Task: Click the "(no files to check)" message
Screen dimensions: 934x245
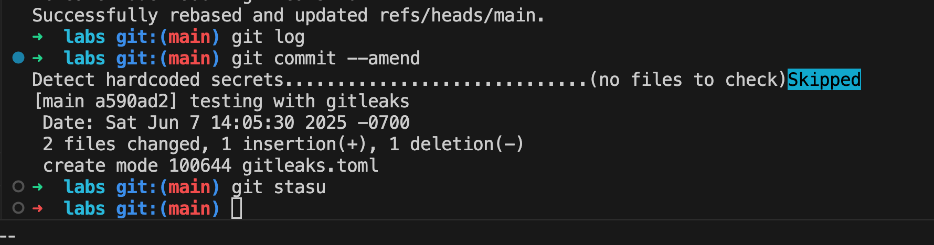Action: point(687,80)
